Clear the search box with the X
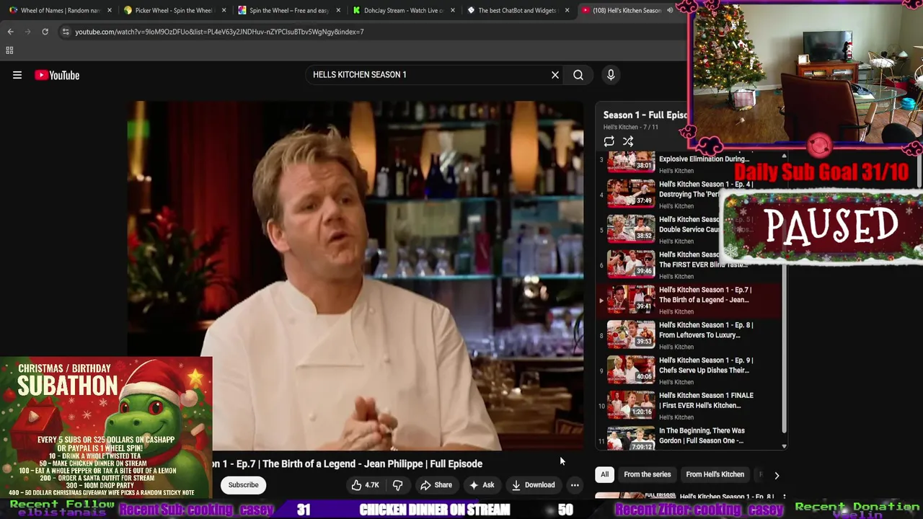 [x=555, y=75]
